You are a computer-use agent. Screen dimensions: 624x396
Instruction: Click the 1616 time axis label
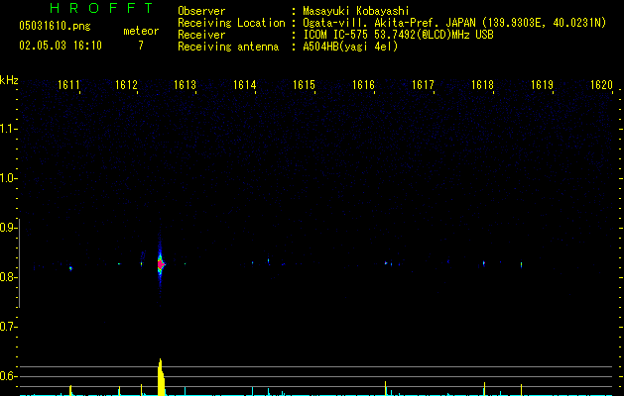pos(363,85)
